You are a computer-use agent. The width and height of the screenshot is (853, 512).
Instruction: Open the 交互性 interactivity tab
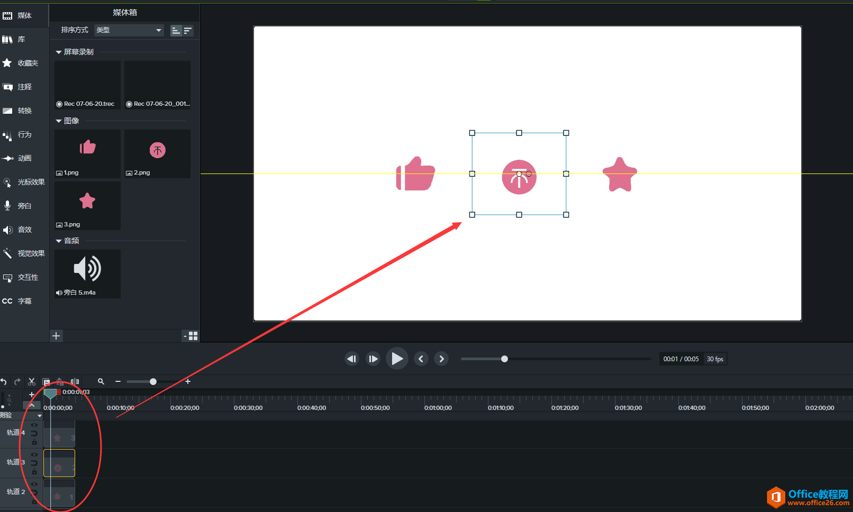(x=24, y=277)
